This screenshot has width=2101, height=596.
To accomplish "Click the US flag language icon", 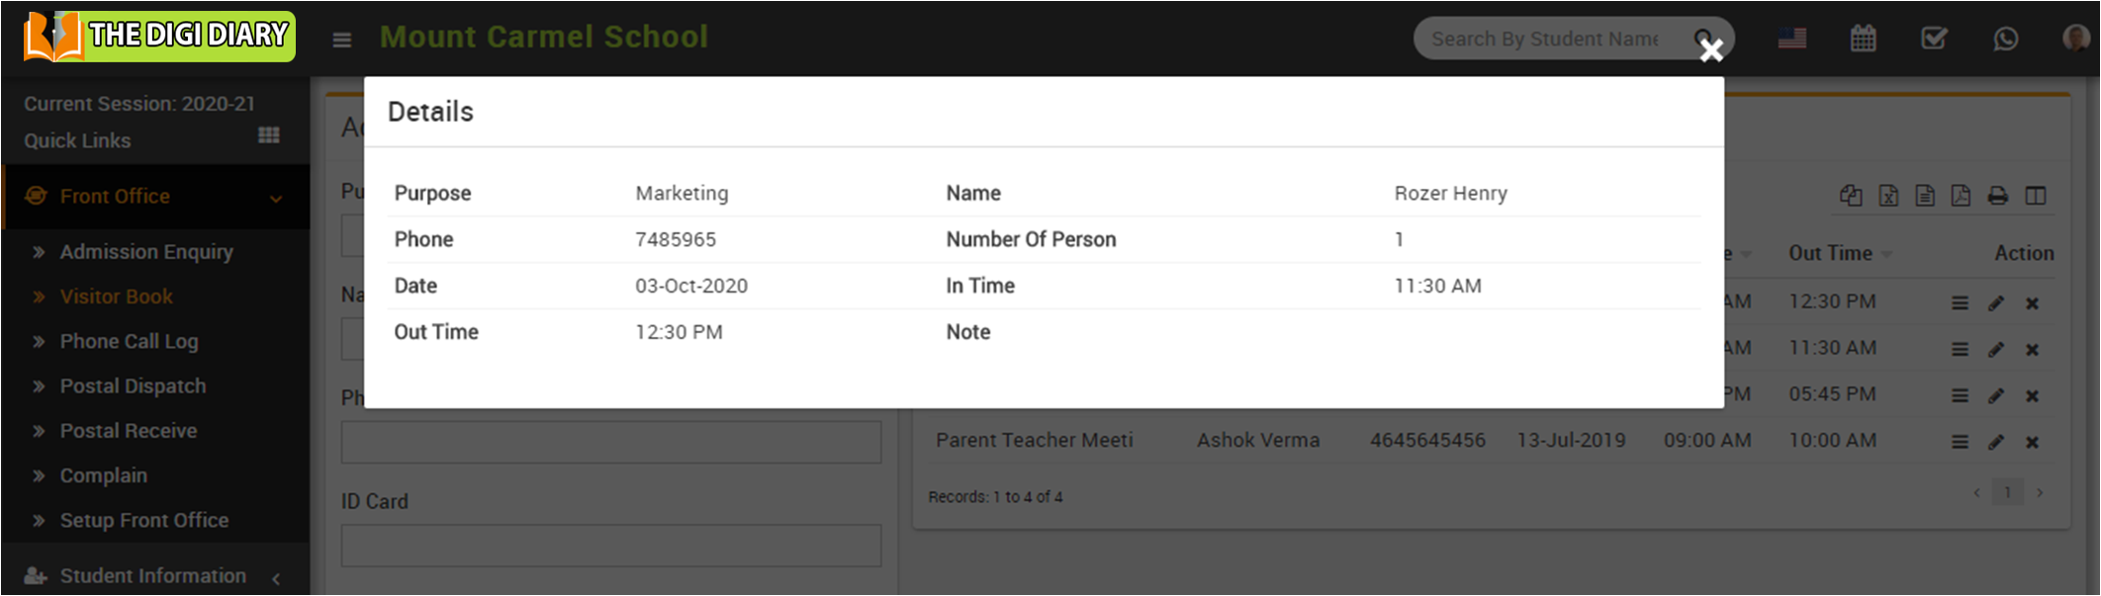I will pyautogui.click(x=1791, y=39).
